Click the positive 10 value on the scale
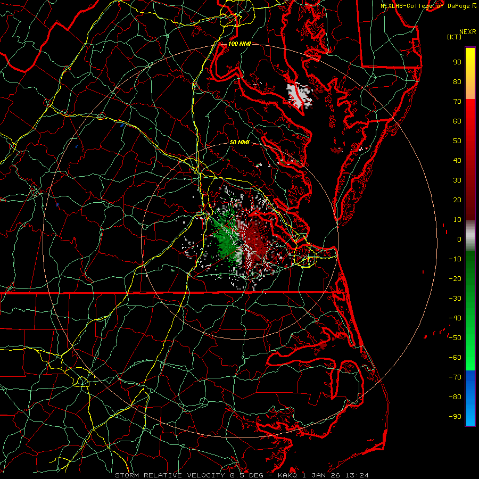Viewport: 479px width, 479px height. tap(457, 220)
